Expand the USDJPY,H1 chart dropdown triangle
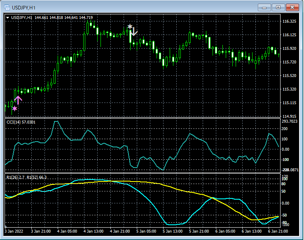Image resolution: width=304 pixels, height=240 pixels. click(7, 17)
